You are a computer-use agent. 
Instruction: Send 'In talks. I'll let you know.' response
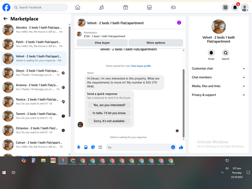[x=109, y=113]
